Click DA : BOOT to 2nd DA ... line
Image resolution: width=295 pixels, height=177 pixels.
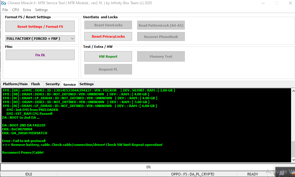coord(21,118)
